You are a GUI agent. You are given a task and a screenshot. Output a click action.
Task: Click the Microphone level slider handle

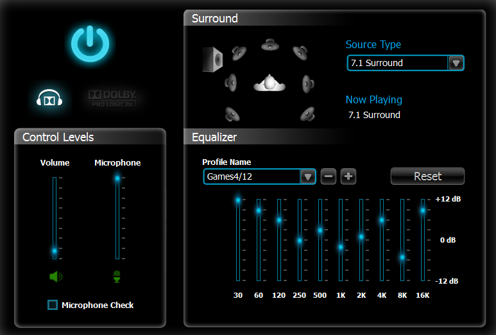117,178
